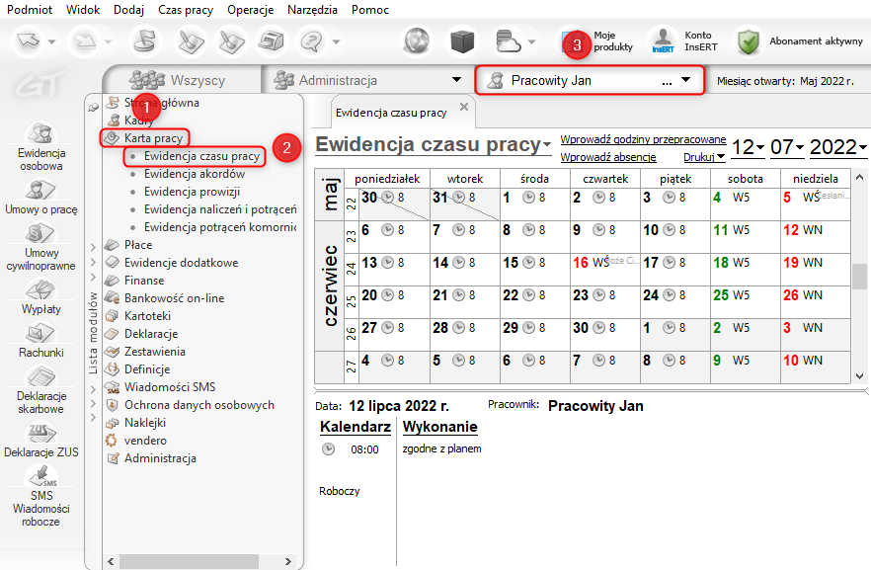Screen dimensions: 871x570
Task: Select Monday June 13 calendar cell
Action: pos(394,270)
